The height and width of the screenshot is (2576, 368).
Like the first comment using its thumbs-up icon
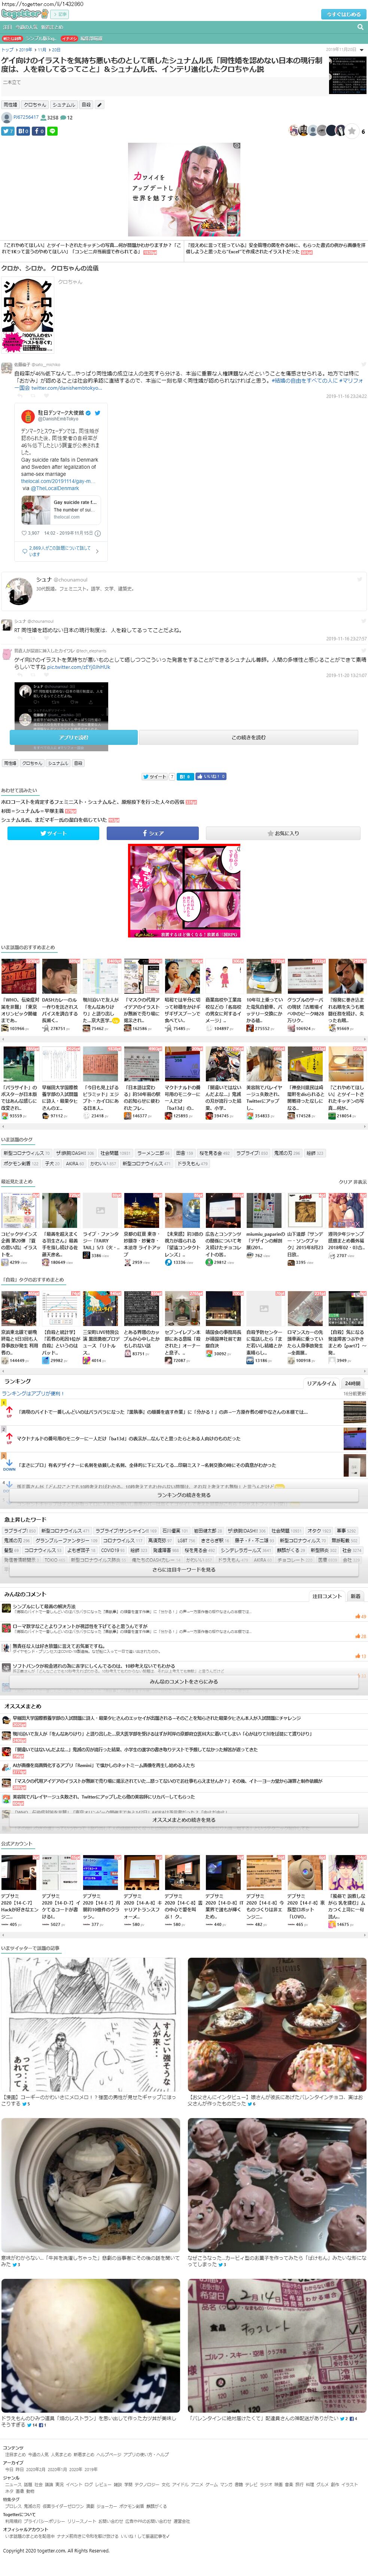point(357,1617)
